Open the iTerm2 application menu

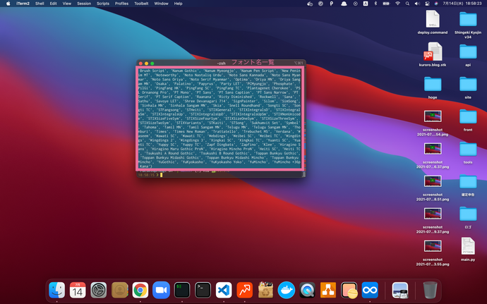[23, 4]
